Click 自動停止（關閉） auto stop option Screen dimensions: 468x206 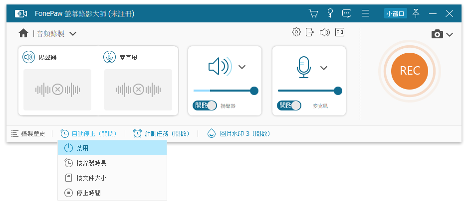(88, 134)
